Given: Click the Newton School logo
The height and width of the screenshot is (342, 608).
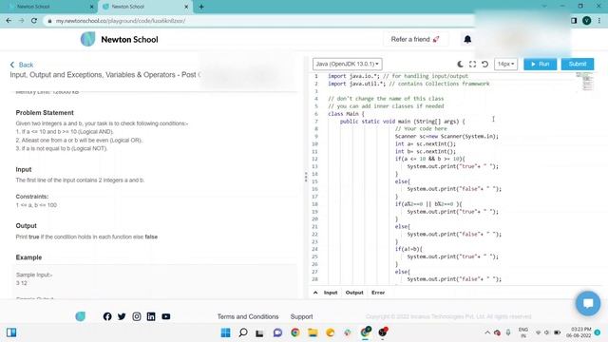Looking at the screenshot, I should point(119,39).
